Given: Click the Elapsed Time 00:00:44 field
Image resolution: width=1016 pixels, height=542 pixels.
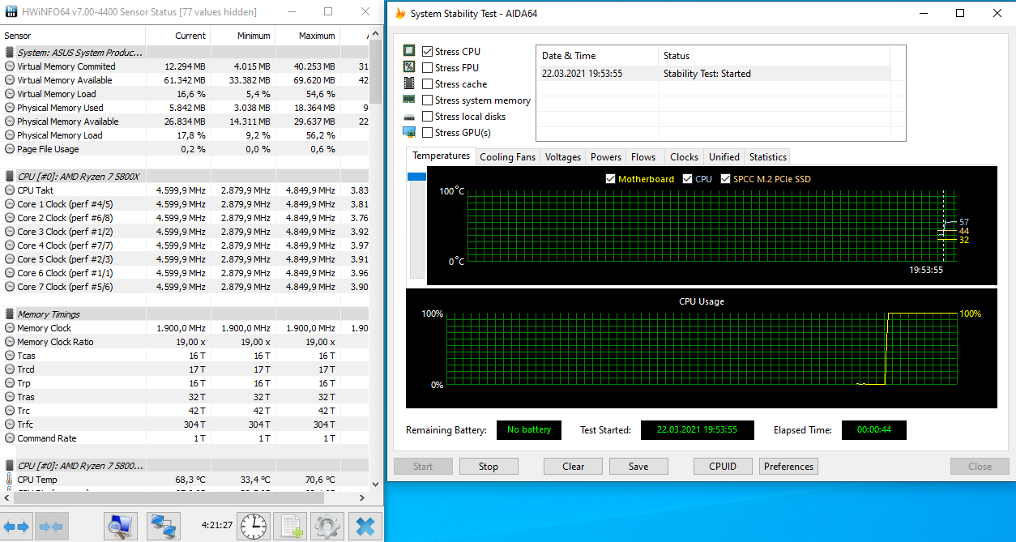Looking at the screenshot, I should (x=874, y=430).
